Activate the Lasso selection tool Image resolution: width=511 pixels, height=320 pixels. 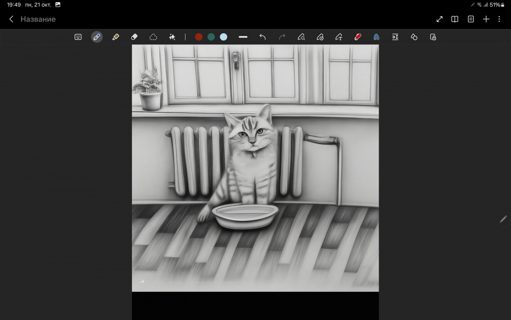[153, 37]
